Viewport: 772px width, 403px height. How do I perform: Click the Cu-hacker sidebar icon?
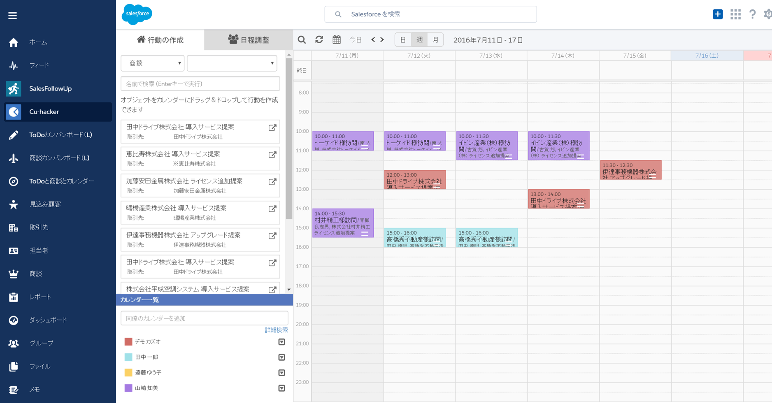14,112
